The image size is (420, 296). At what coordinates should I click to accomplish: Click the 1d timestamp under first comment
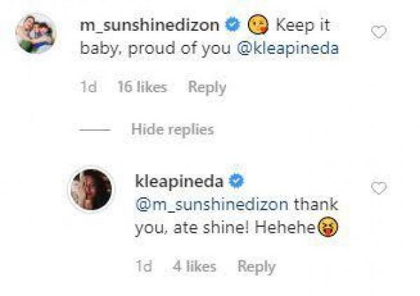click(x=89, y=87)
